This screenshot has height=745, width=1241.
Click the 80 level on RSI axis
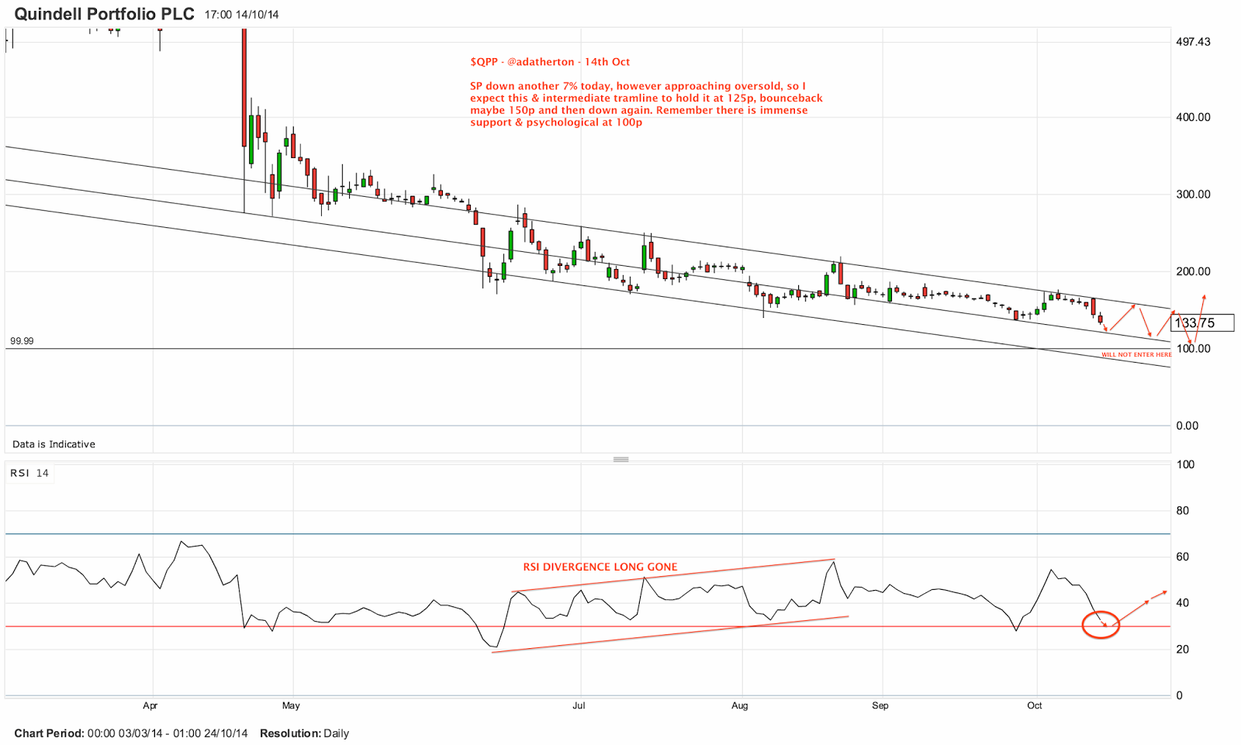[1183, 511]
